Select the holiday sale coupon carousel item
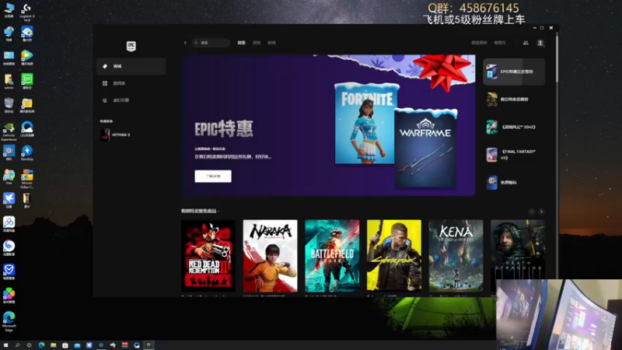Viewport: 622px width, 350px height. [514, 100]
